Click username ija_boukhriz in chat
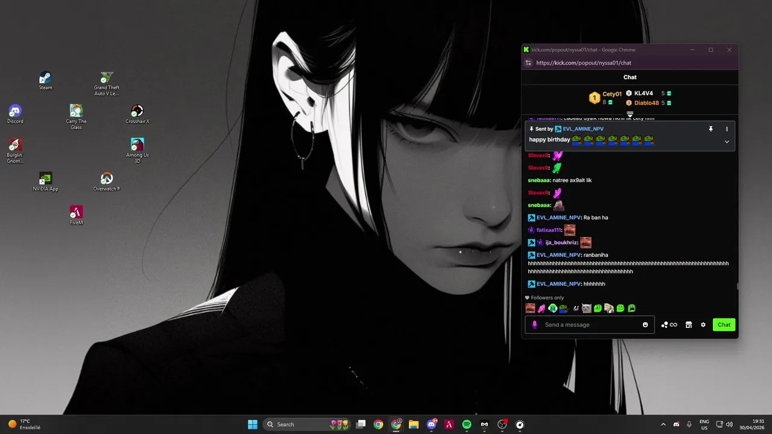The image size is (772, 434). tap(561, 243)
